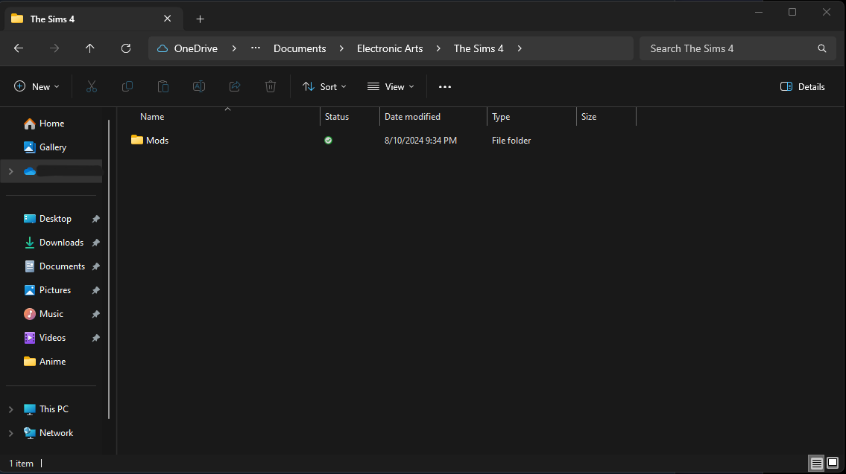Viewport: 846px width, 474px height.
Task: Expand the OneDrive tree node in sidebar
Action: 10,171
